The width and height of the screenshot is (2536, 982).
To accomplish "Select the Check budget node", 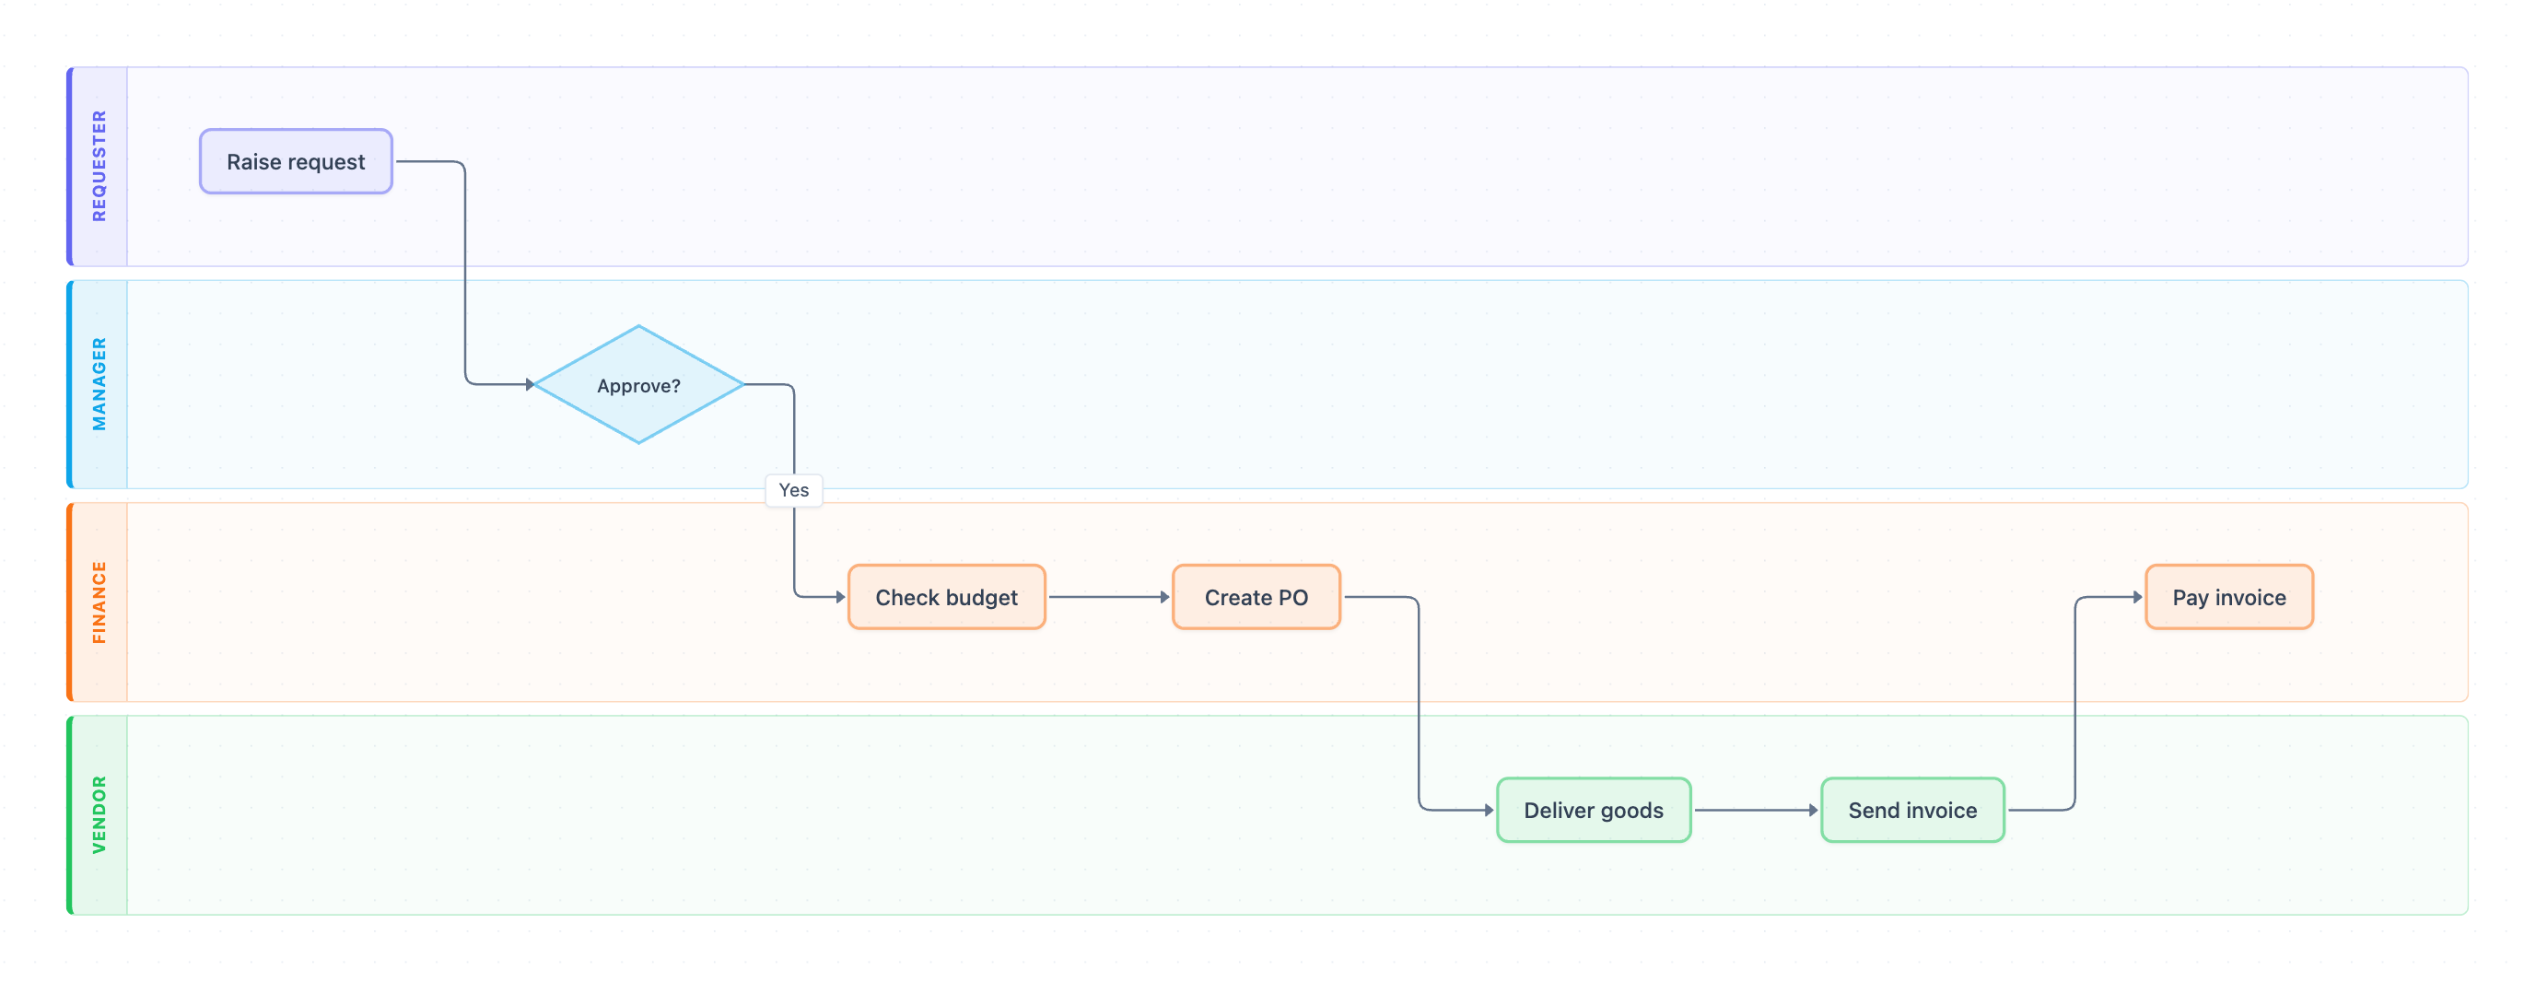I will [x=946, y=597].
